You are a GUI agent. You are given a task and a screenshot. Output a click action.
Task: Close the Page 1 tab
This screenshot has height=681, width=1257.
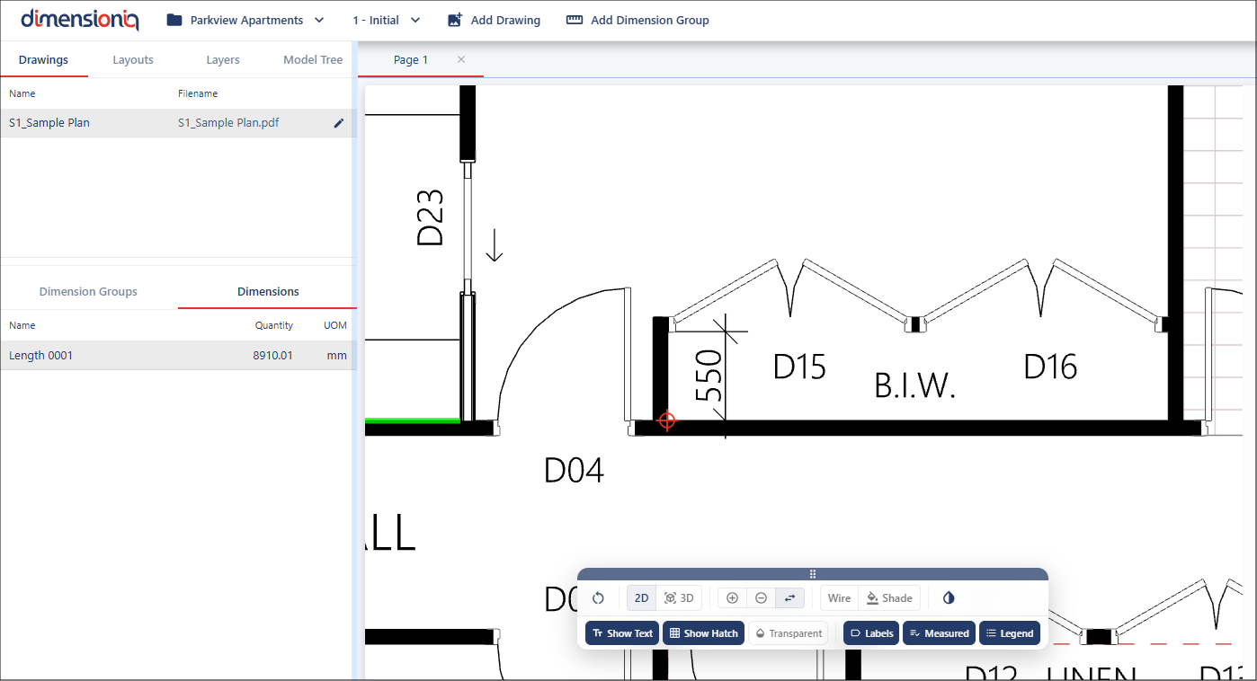pos(461,60)
